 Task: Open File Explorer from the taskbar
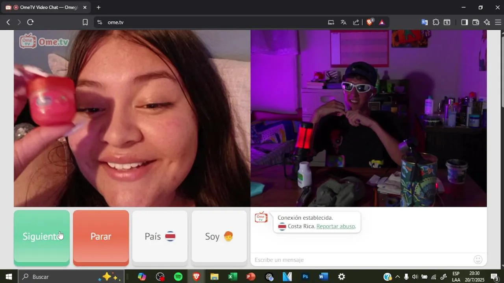click(x=214, y=277)
